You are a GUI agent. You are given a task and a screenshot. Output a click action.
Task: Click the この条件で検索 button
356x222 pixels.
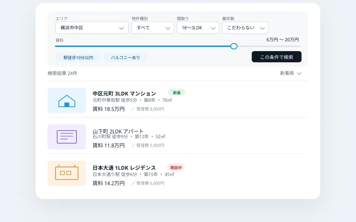[x=277, y=57]
